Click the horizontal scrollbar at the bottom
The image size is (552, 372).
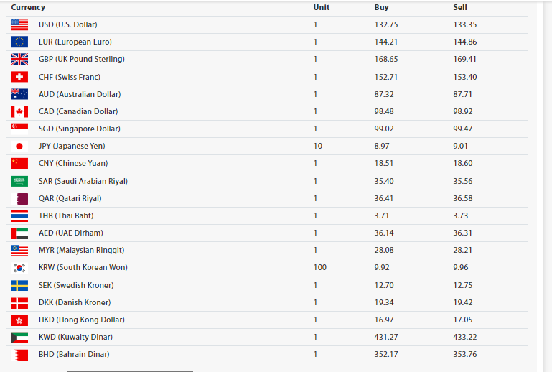click(130, 371)
